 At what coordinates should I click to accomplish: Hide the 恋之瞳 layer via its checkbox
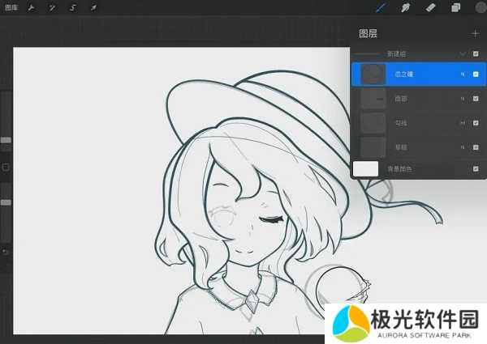coord(476,74)
